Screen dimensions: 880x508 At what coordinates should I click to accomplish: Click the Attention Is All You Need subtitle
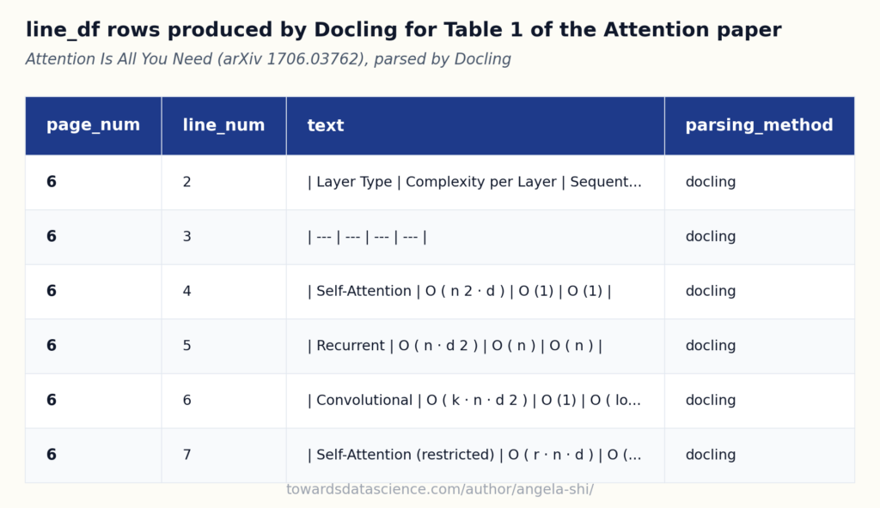[268, 59]
